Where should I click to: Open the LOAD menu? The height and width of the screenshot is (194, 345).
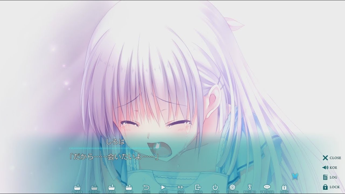click(x=129, y=188)
